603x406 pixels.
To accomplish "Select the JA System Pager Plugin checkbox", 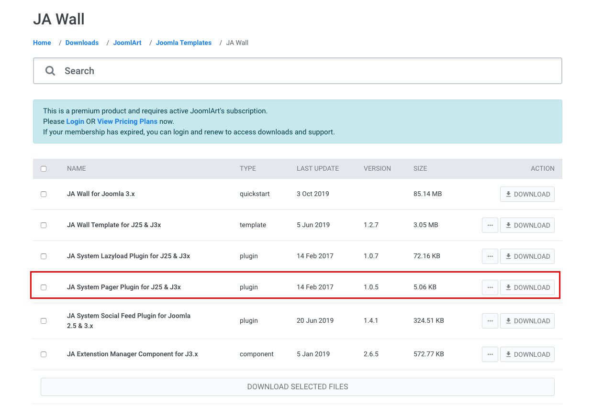I will pyautogui.click(x=44, y=287).
